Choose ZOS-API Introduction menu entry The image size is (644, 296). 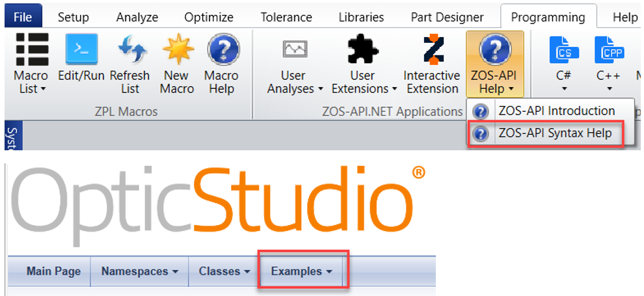pos(551,111)
